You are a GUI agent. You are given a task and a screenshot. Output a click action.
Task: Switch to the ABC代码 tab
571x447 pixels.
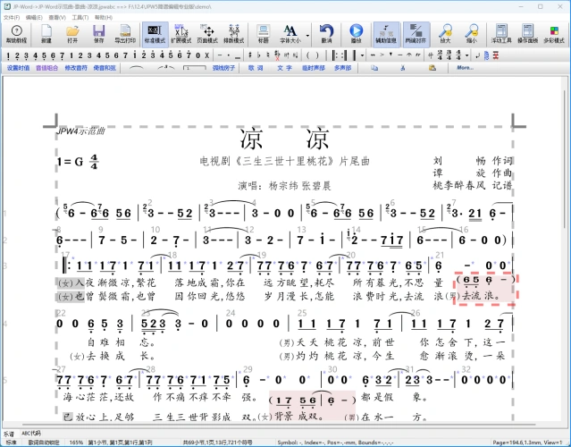[32, 433]
